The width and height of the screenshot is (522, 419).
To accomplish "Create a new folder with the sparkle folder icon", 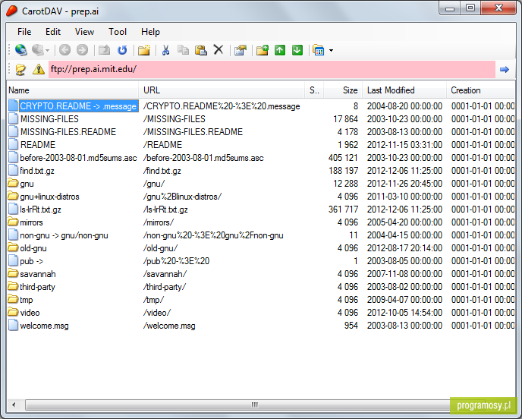I will (x=144, y=50).
